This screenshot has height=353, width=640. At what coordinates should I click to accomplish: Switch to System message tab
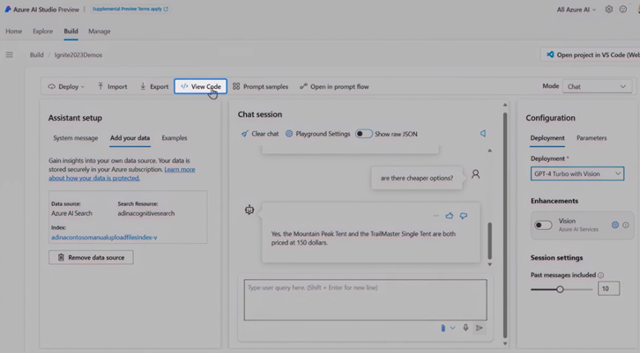coord(75,138)
